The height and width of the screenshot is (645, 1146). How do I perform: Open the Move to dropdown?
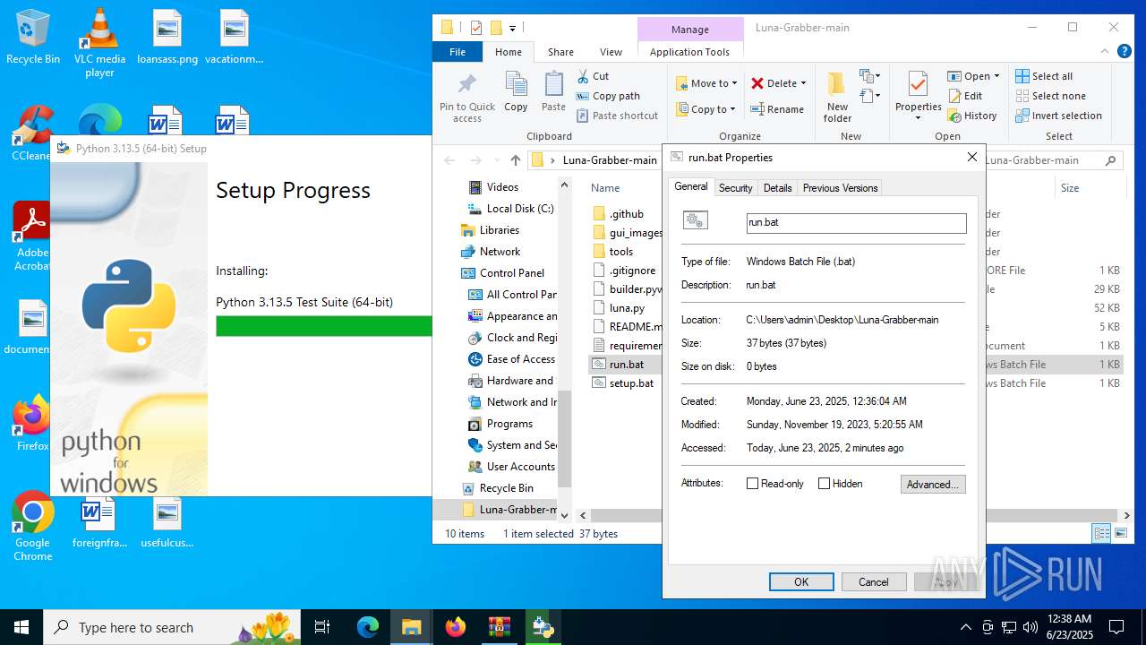pos(706,83)
